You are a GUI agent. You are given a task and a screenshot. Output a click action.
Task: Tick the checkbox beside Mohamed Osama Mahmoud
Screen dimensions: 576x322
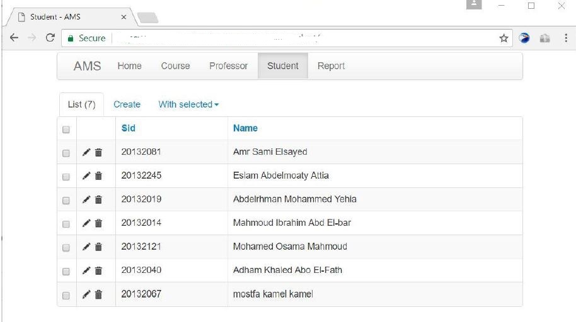coord(66,248)
